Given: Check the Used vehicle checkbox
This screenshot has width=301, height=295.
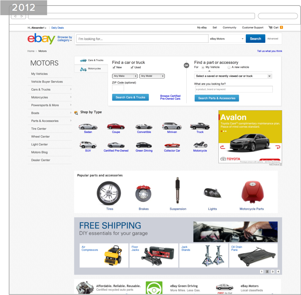Looking at the screenshot, I should pos(132,67).
